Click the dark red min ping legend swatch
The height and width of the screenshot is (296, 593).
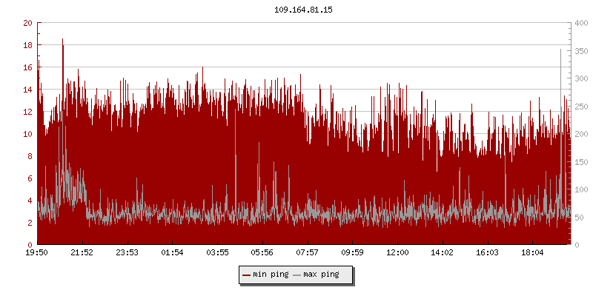tap(246, 275)
